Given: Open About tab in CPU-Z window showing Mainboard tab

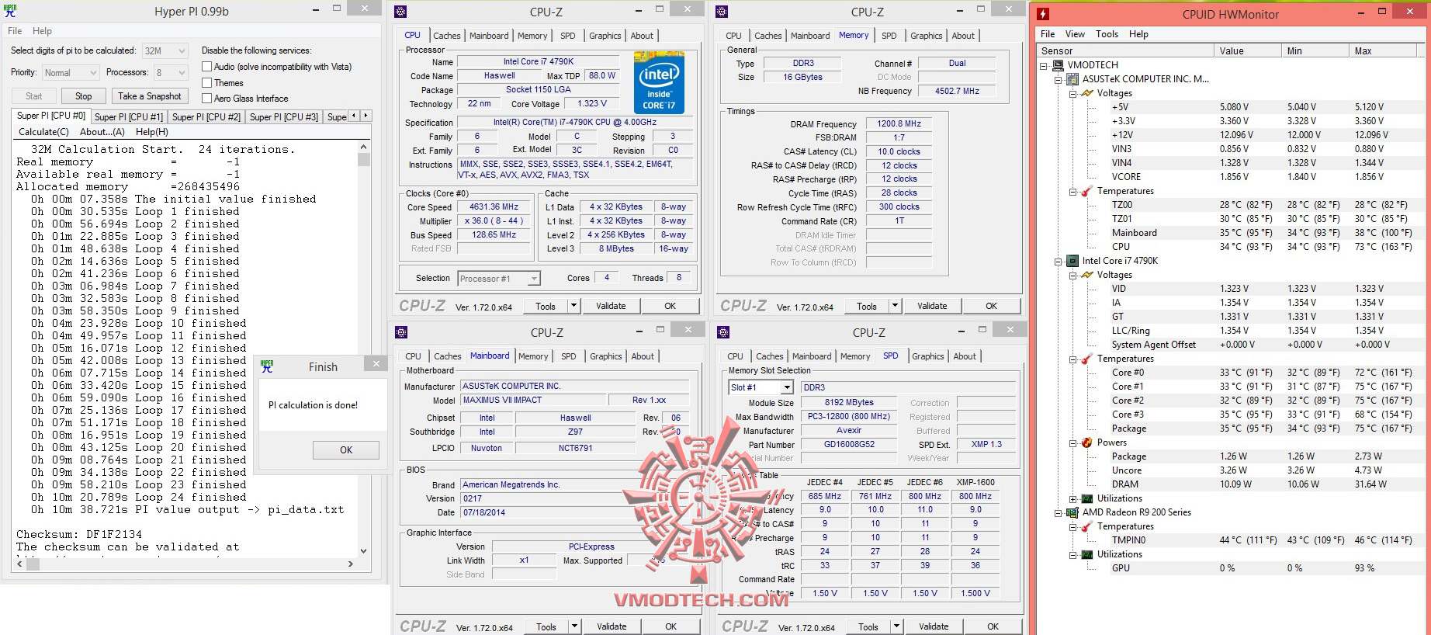Looking at the screenshot, I should pos(643,356).
